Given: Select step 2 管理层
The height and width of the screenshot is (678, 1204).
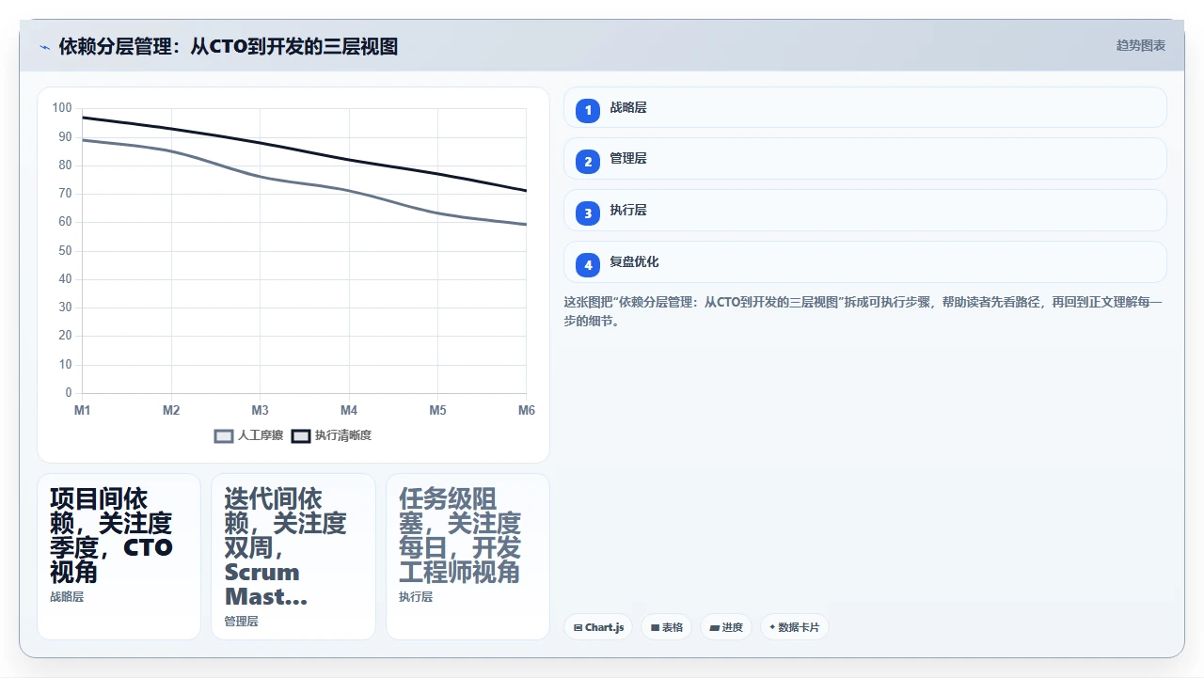Looking at the screenshot, I should pyautogui.click(x=864, y=159).
